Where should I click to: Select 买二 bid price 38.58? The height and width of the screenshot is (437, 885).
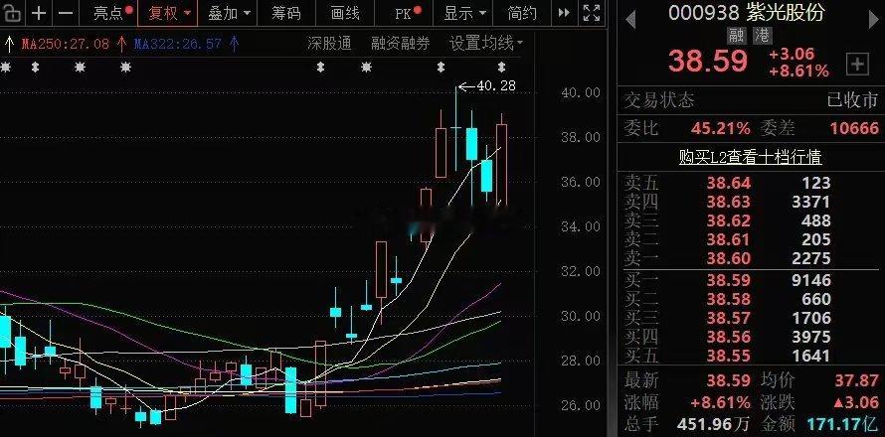[729, 299]
